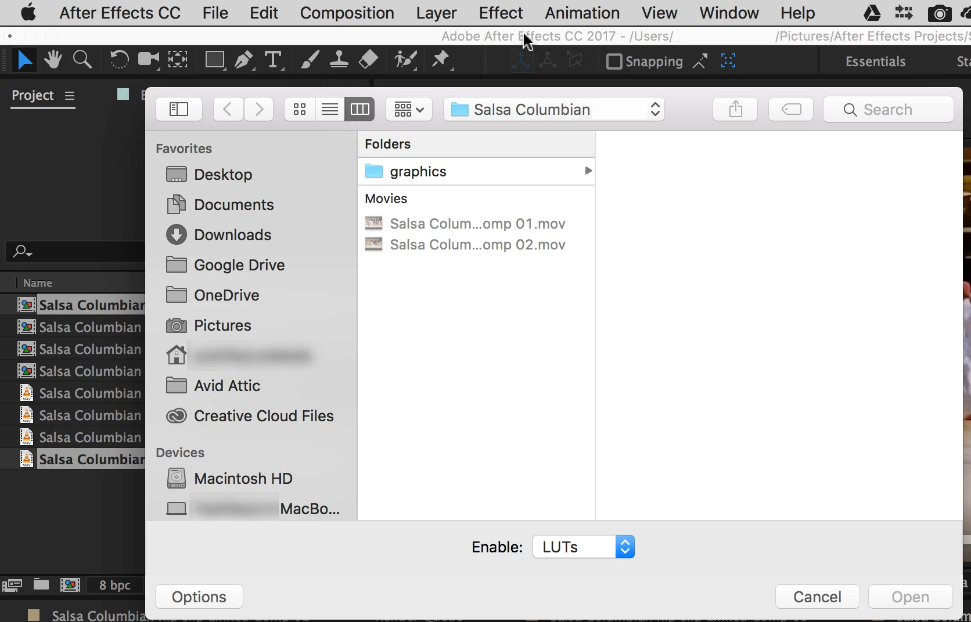Select the Zoom magnifier tool
971x622 pixels.
tap(82, 60)
